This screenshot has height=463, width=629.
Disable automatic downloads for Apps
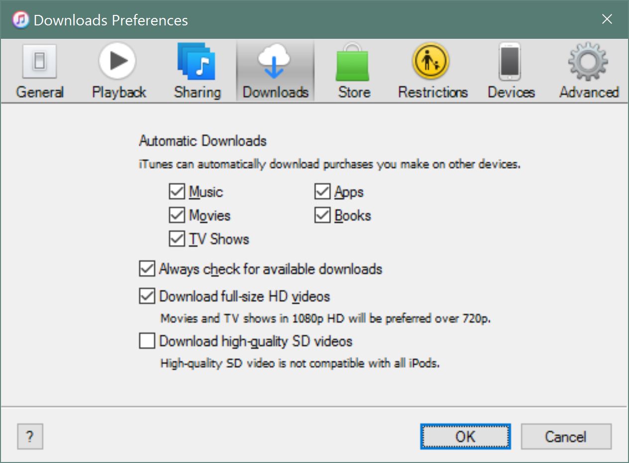click(x=322, y=192)
